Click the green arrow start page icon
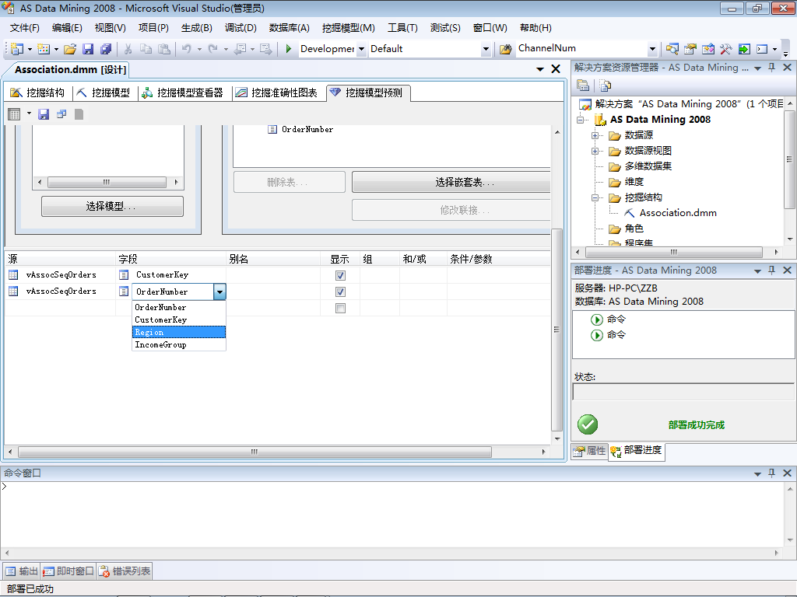Viewport: 797px width, 597px height. (744, 49)
